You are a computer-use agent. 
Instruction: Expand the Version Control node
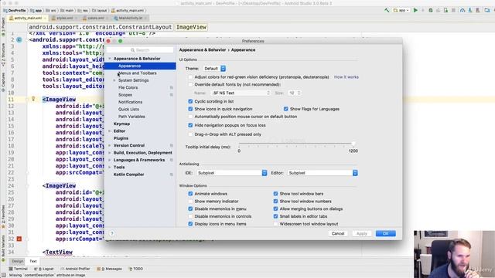point(110,146)
